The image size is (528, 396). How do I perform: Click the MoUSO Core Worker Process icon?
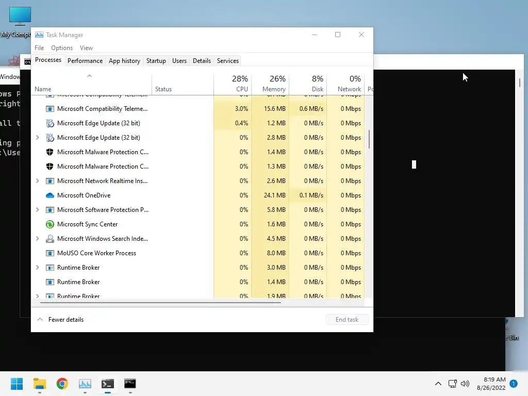click(x=50, y=253)
